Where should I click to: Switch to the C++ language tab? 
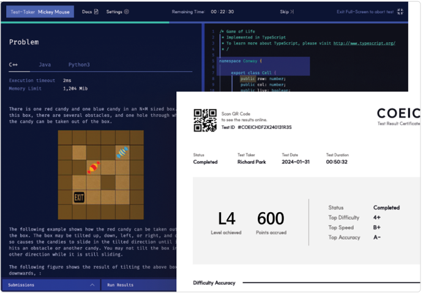tap(14, 64)
